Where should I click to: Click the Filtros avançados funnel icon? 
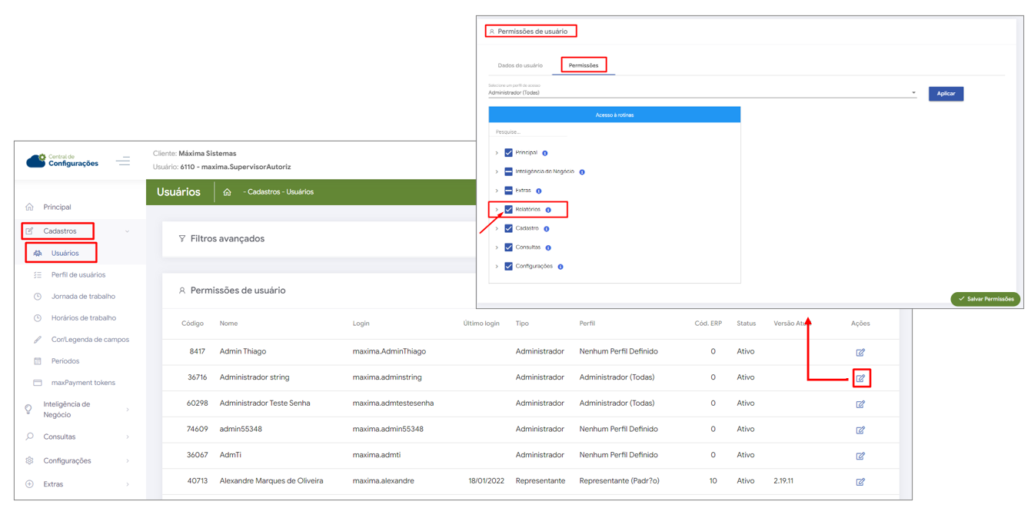[x=182, y=239]
